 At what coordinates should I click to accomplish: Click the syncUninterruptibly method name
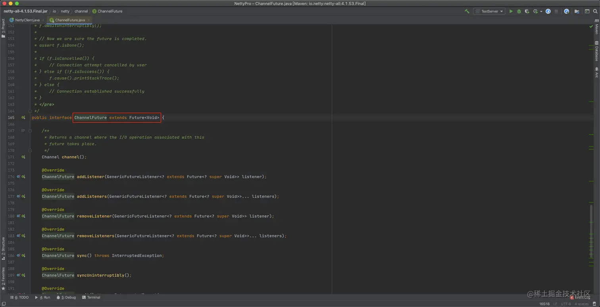[100, 275]
